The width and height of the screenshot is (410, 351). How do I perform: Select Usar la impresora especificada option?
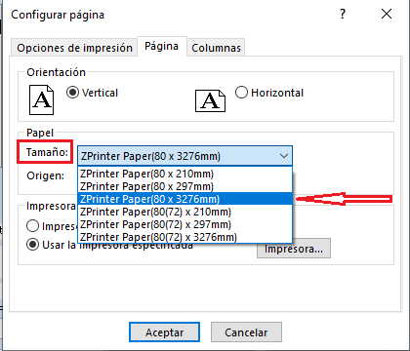click(x=32, y=245)
